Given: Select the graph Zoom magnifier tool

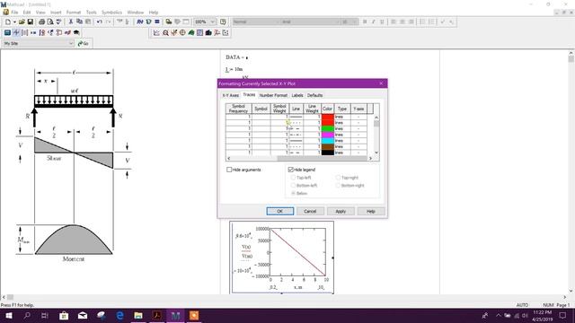Looking at the screenshot, I should tap(165, 32).
